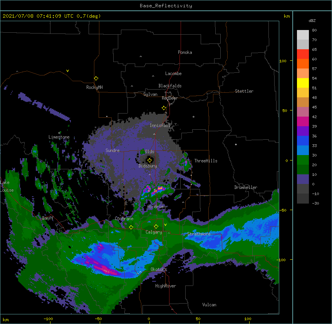Select the magenta 42 dBZ legend swatch
Viewport: 332px width, 324px height.
[303, 121]
